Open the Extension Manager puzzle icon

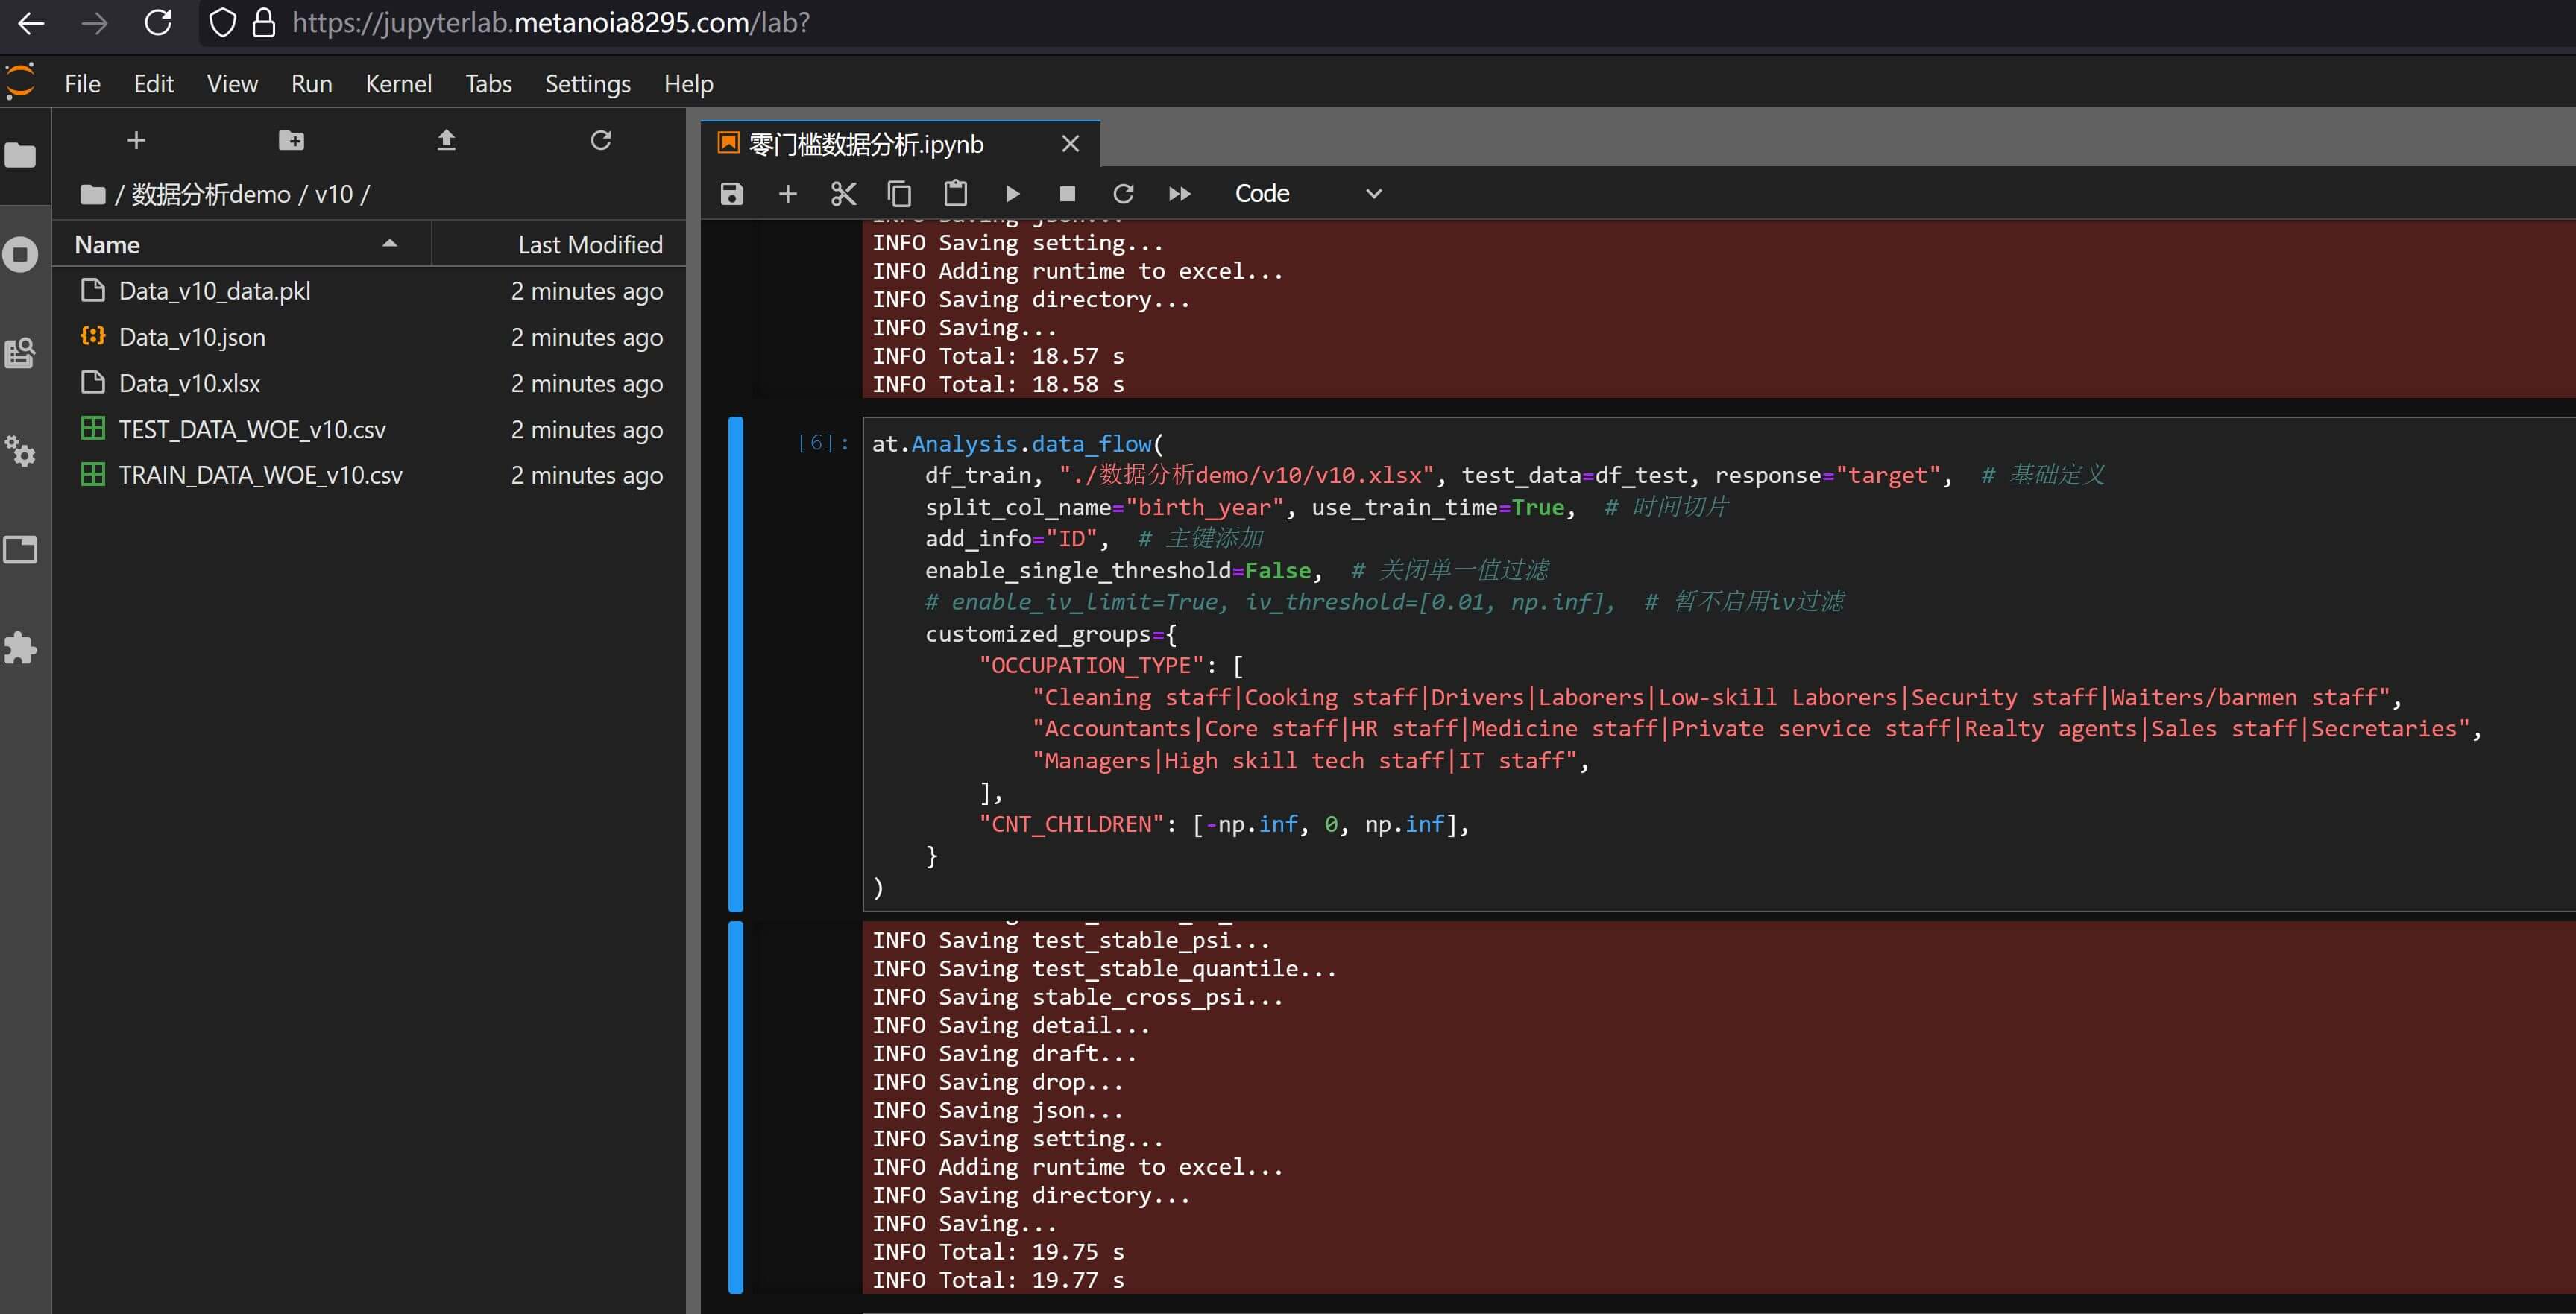pyautogui.click(x=21, y=648)
